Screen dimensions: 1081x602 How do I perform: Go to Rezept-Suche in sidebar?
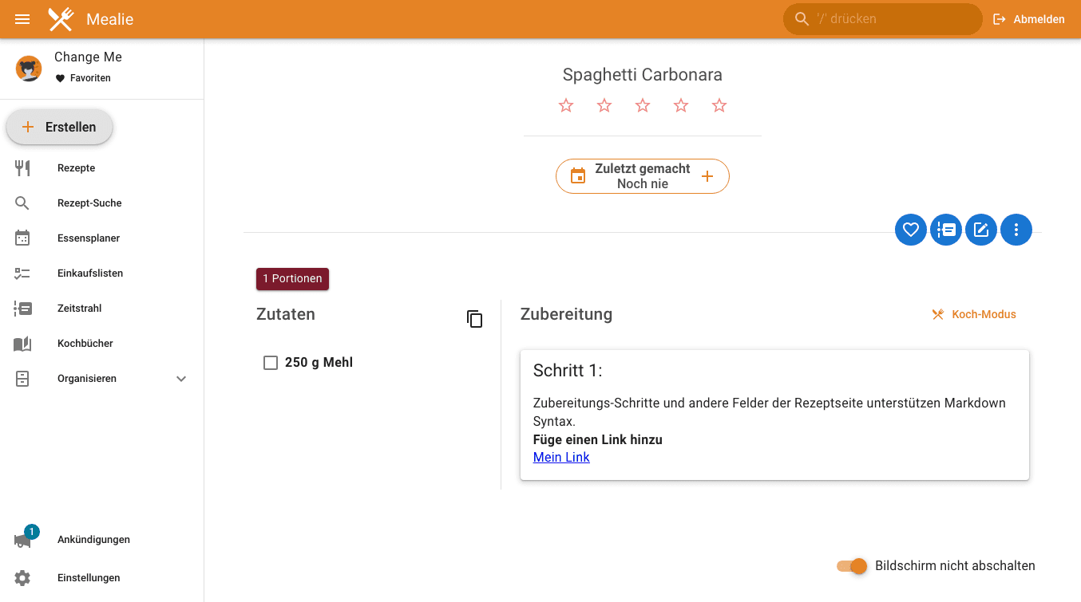102,203
